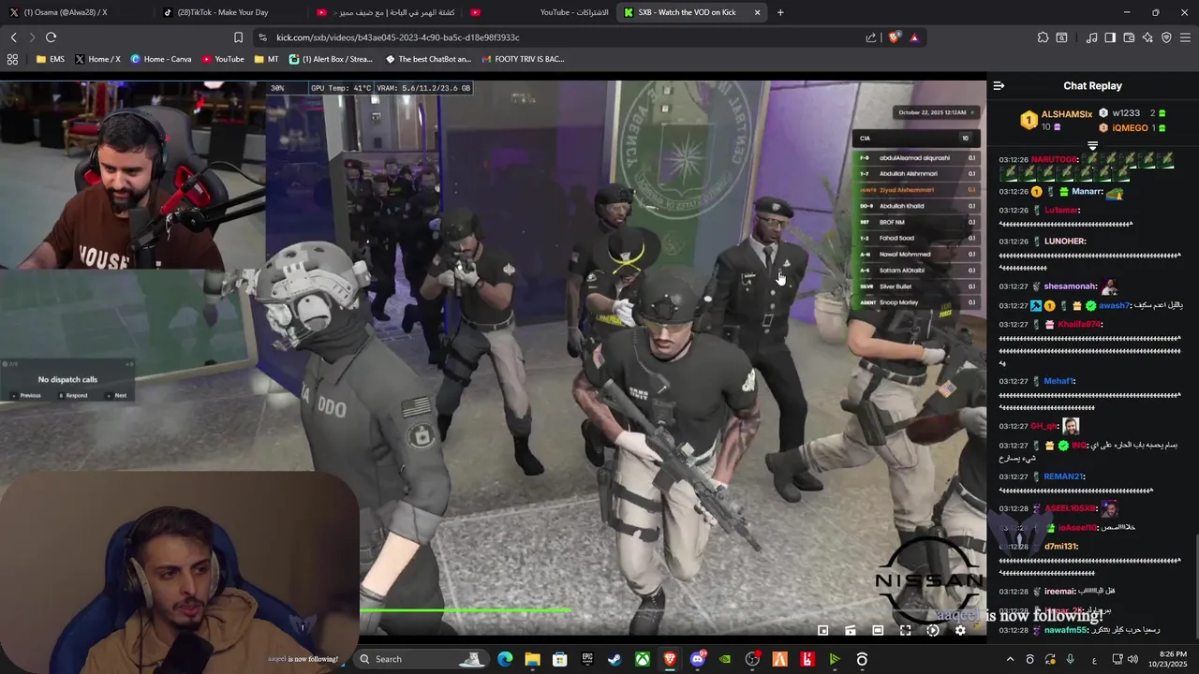Image resolution: width=1199 pixels, height=674 pixels.
Task: Open the Brave VPN shield icon
Action: [1166, 37]
